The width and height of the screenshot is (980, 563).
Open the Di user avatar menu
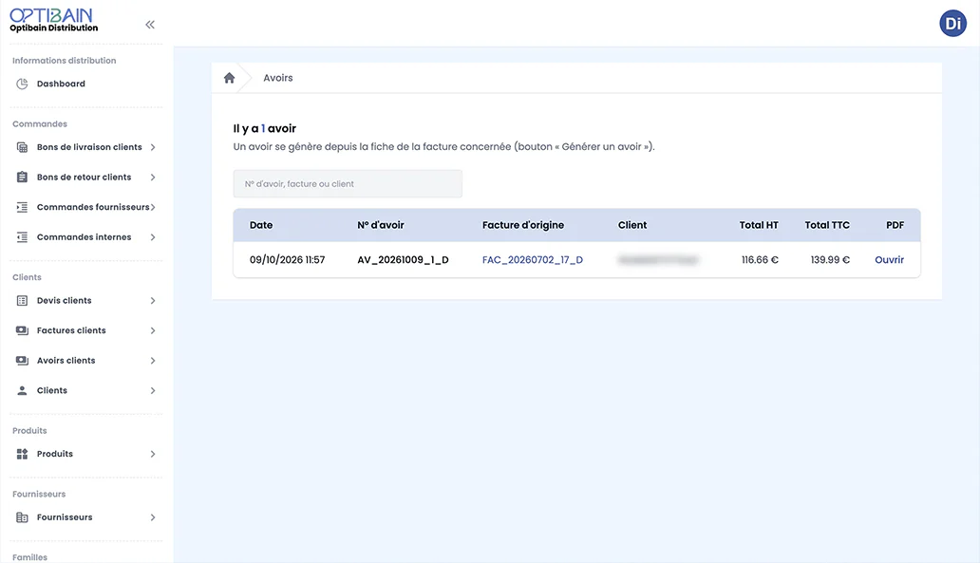click(952, 24)
